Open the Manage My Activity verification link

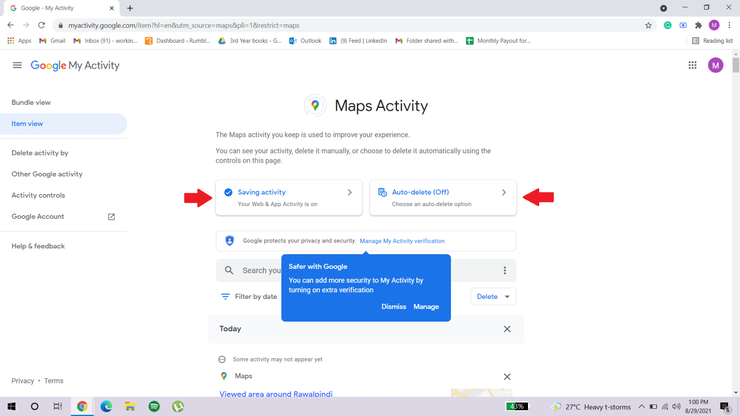[402, 241]
